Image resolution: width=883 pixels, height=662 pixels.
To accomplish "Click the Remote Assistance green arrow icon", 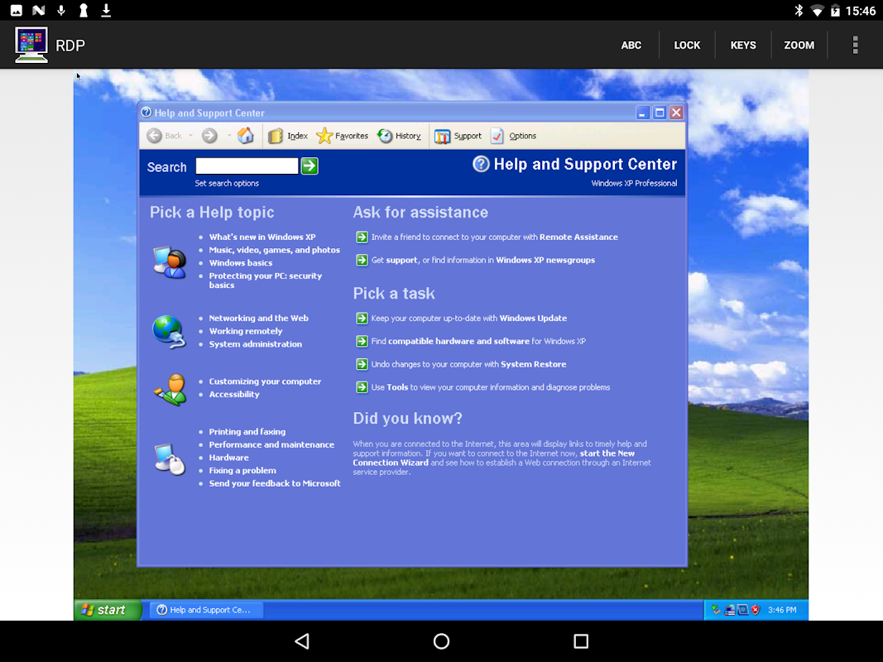I will pyautogui.click(x=362, y=237).
